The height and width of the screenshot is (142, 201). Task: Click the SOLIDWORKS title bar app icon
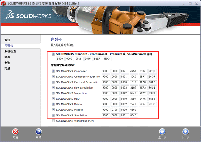[x=3, y=3]
